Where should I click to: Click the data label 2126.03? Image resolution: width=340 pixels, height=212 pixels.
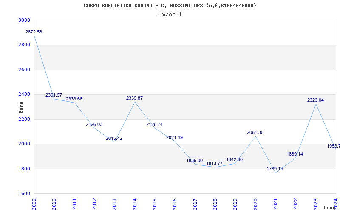coord(94,124)
